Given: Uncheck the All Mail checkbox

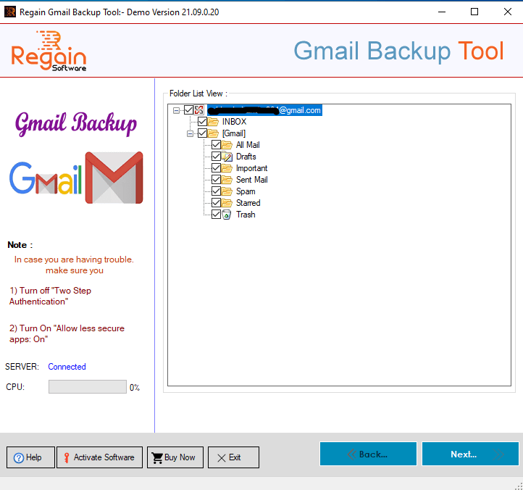Looking at the screenshot, I should tap(216, 144).
